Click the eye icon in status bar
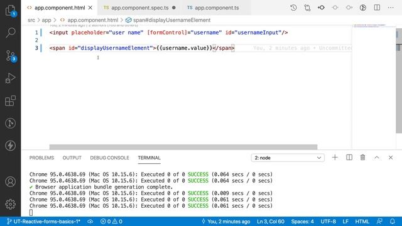 (90, 222)
